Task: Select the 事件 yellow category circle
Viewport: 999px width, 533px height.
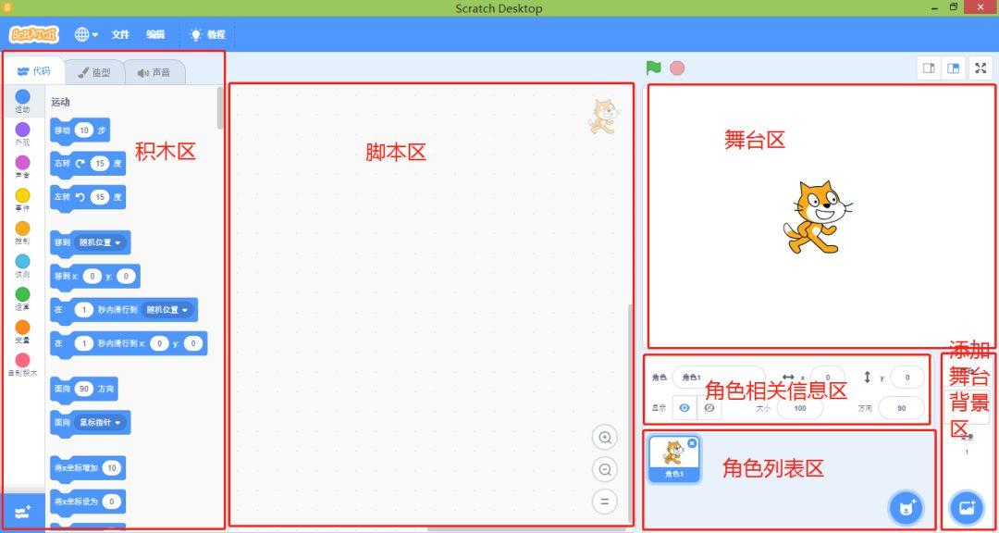Action: click(22, 196)
